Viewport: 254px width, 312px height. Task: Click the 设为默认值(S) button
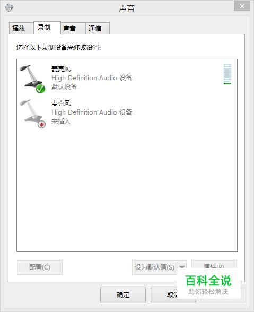[x=154, y=267]
